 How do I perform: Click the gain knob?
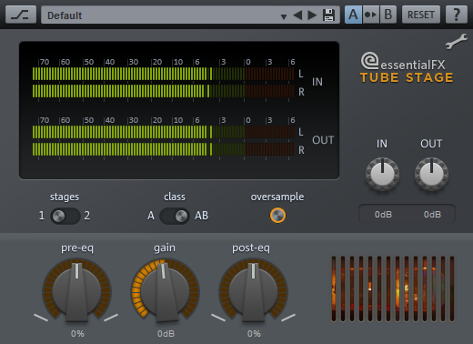coord(166,291)
